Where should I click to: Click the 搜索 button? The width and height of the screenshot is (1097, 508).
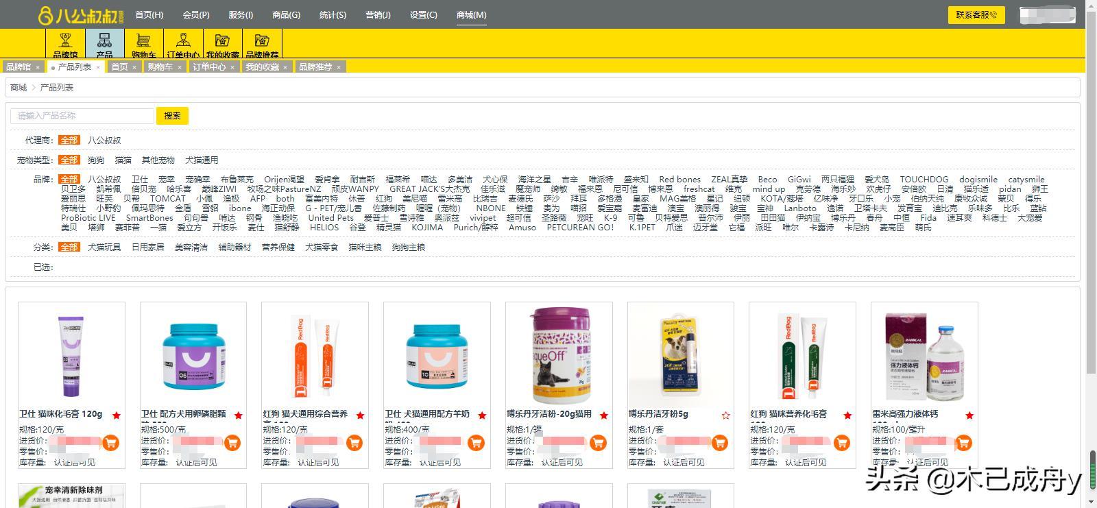pyautogui.click(x=172, y=116)
